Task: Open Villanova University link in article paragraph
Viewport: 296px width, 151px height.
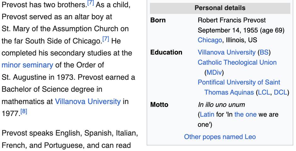Action: click(88, 102)
